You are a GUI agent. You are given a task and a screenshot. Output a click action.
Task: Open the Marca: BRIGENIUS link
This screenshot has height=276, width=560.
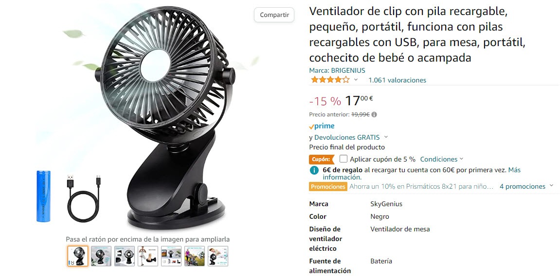click(337, 70)
